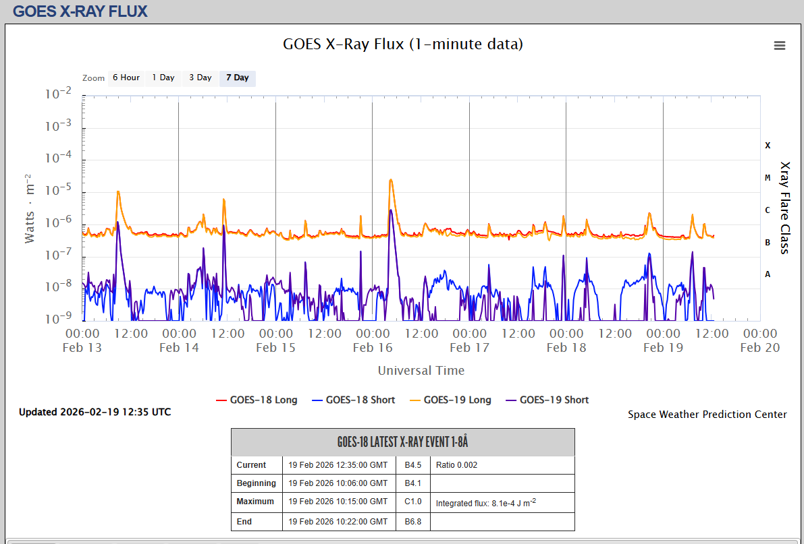Choose the 7 Day zoom option
804x544 pixels.
(x=237, y=78)
